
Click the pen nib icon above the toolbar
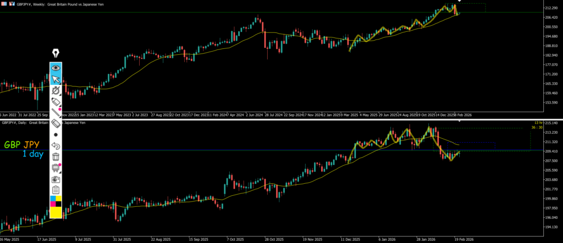[x=56, y=53]
